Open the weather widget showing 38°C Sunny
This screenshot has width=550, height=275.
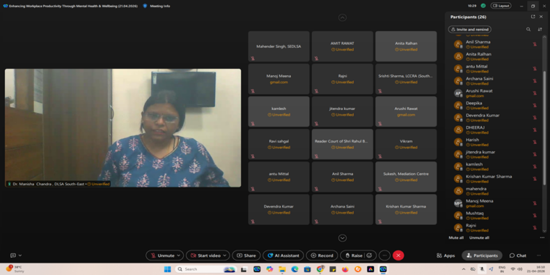[15, 269]
